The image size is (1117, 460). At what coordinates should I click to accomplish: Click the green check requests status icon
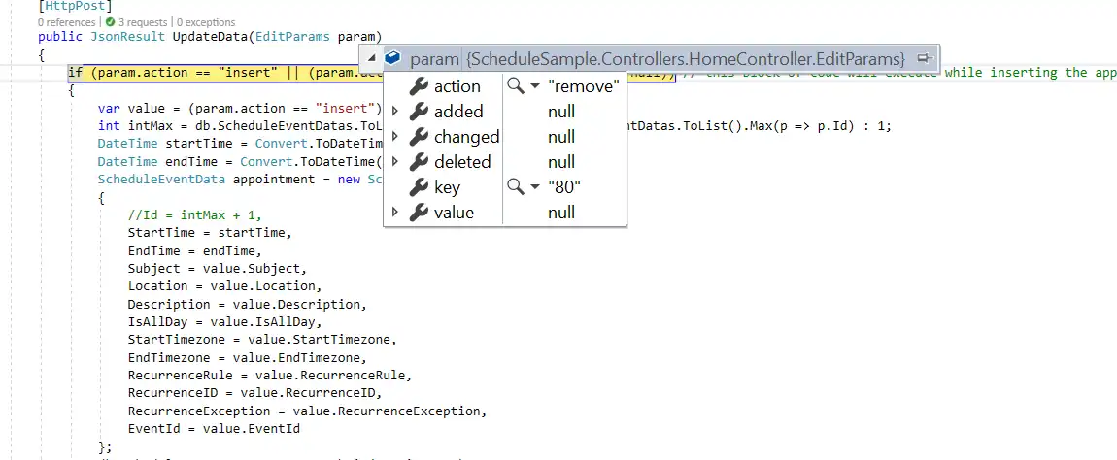tap(111, 22)
